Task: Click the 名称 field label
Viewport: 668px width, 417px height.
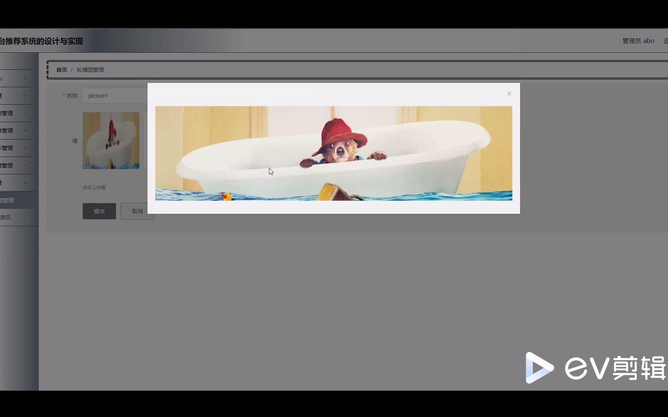Action: point(72,96)
